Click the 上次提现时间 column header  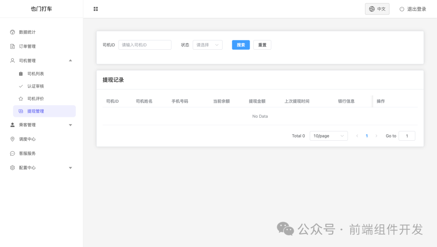pyautogui.click(x=297, y=101)
